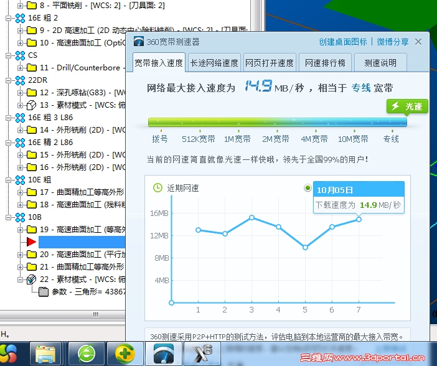Collapse the 10B group
The width and height of the screenshot is (437, 366).
pos(8,217)
